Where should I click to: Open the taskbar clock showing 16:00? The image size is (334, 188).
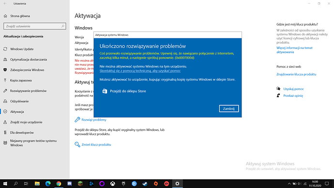(315, 184)
